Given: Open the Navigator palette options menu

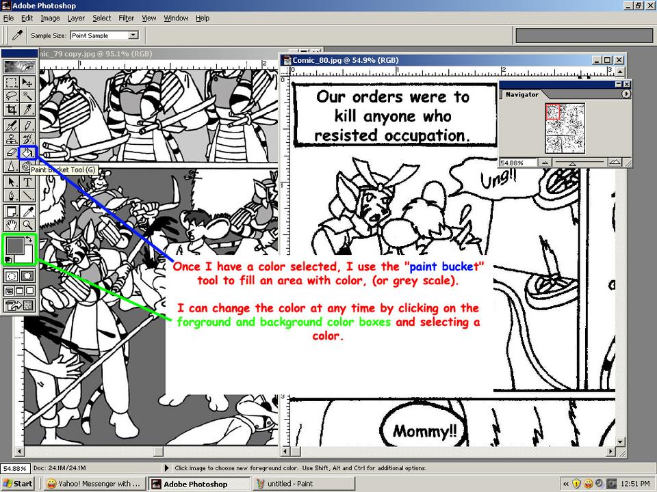Looking at the screenshot, I should click(626, 94).
